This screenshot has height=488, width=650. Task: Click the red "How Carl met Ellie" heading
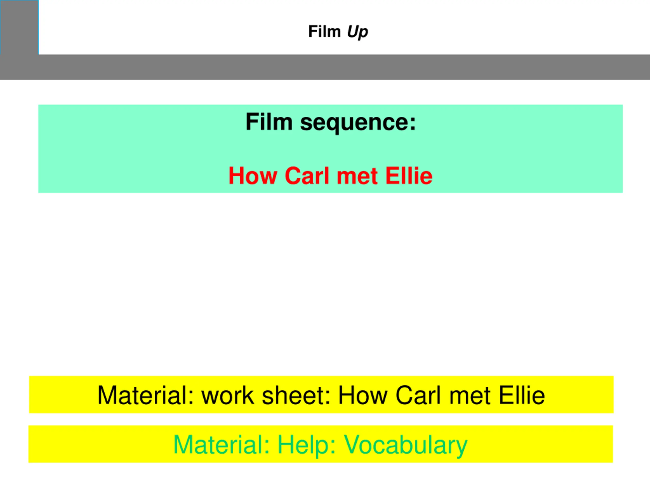[x=331, y=176]
